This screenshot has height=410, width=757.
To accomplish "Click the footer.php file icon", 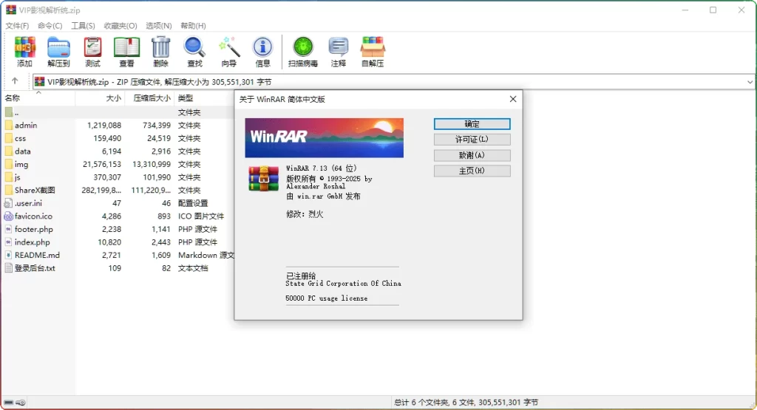I will (x=9, y=229).
